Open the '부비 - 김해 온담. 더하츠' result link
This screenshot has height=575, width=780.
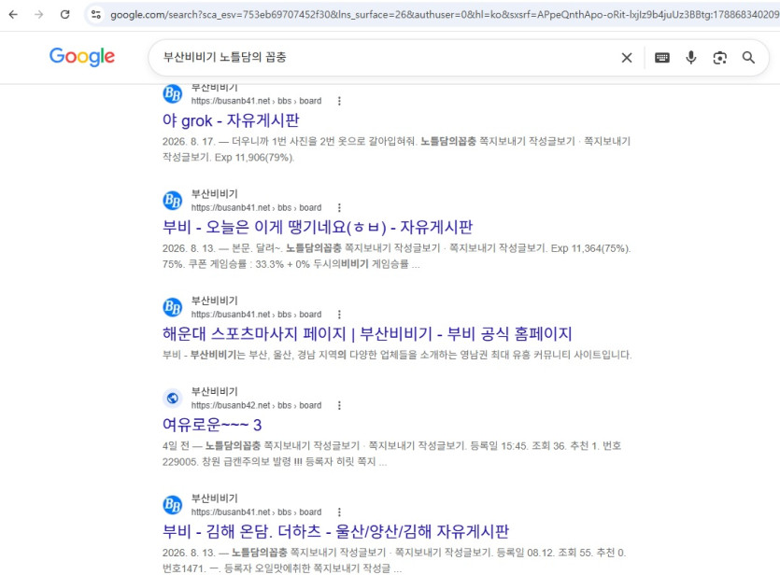pyautogui.click(x=335, y=532)
